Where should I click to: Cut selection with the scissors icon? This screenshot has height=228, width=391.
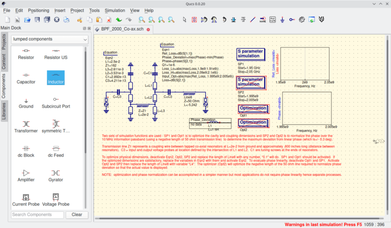coord(79,19)
